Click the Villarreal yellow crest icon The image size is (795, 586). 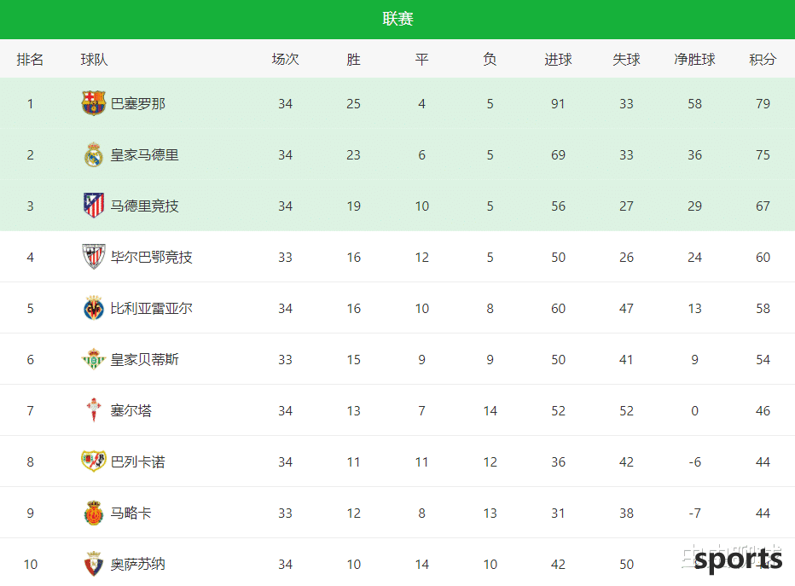click(x=93, y=308)
